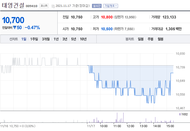Screen dimensions: 190x131
Task: Click the 2021.11.17 기준(장마감) date text
Action: [72, 6]
